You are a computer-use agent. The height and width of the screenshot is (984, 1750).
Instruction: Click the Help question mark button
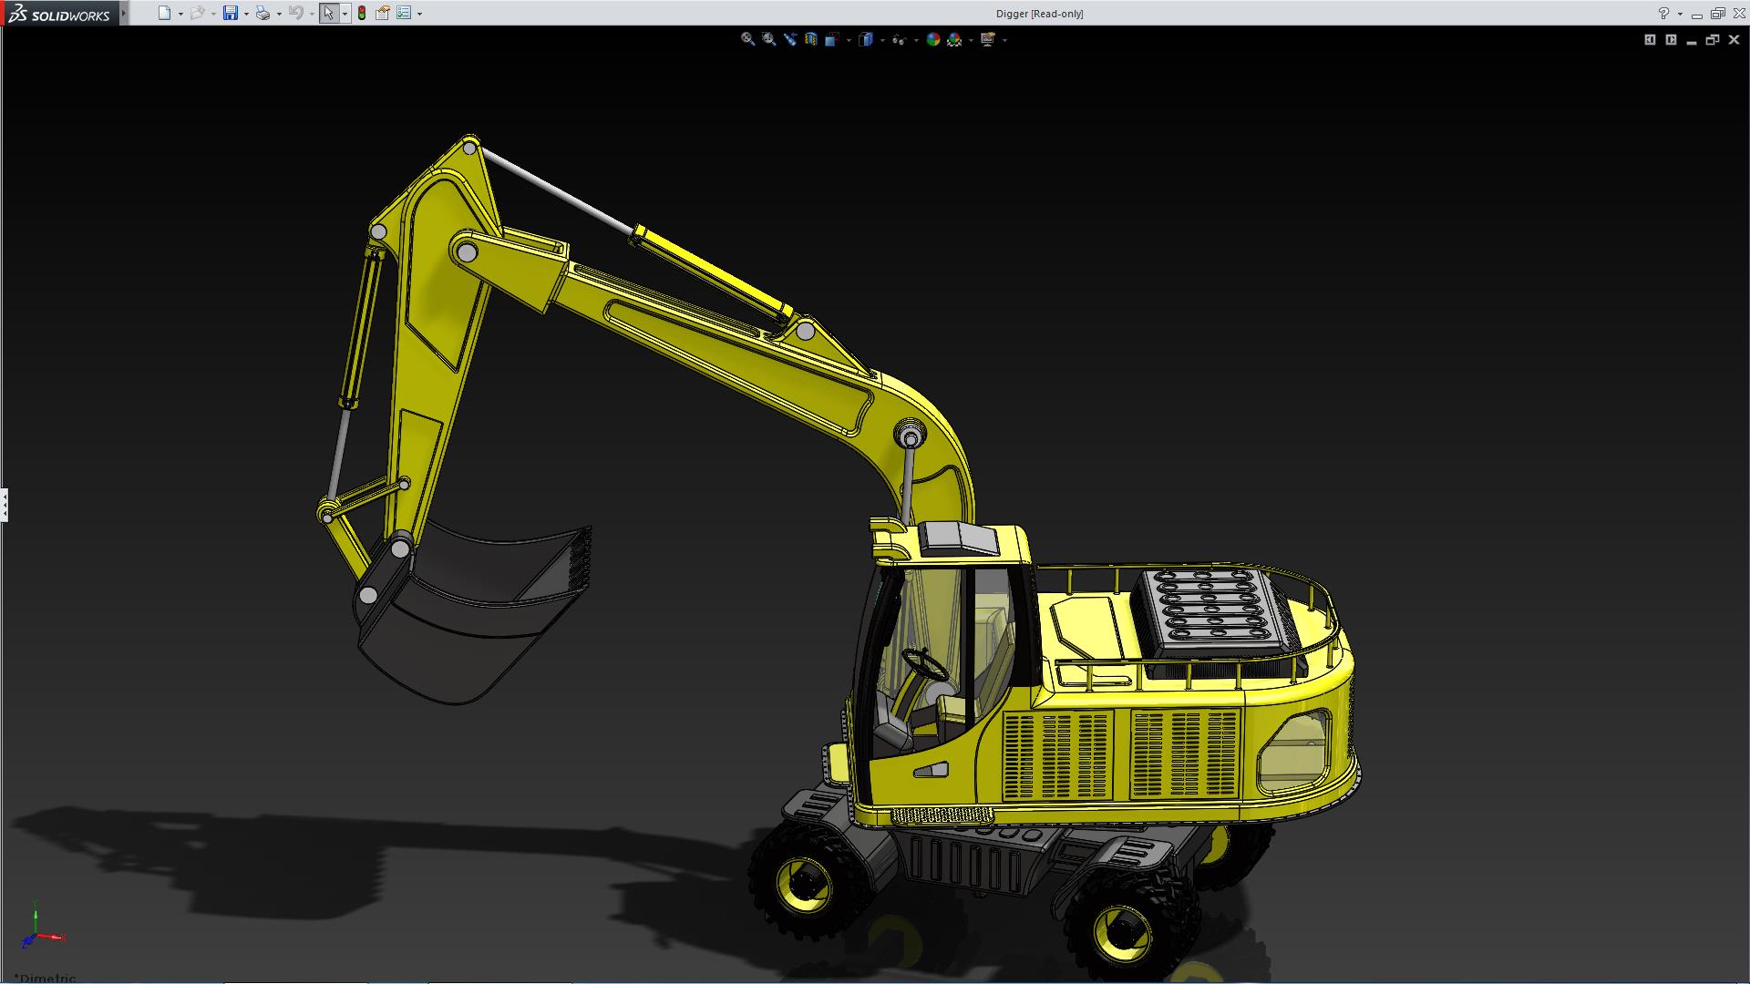[x=1663, y=13]
